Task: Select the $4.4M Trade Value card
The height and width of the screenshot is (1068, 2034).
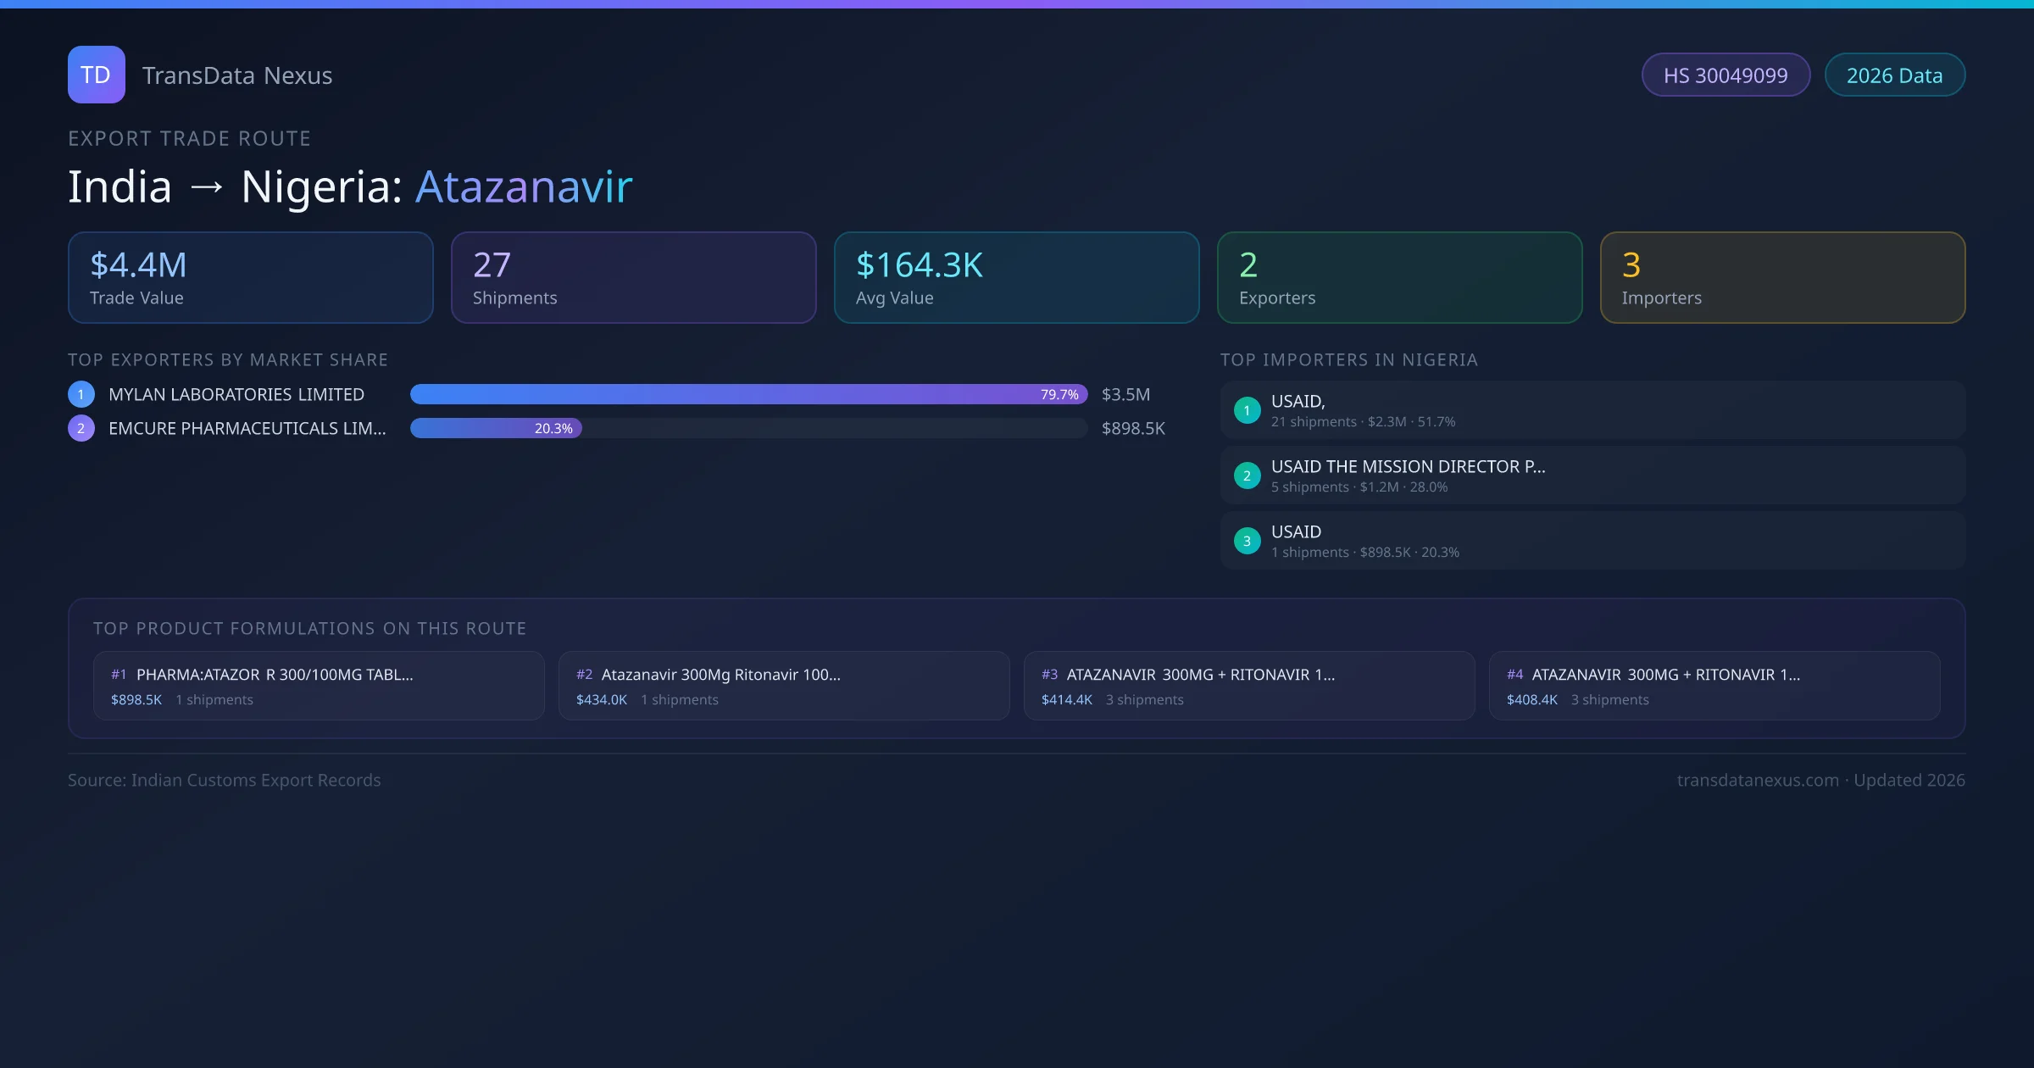Action: pyautogui.click(x=250, y=277)
